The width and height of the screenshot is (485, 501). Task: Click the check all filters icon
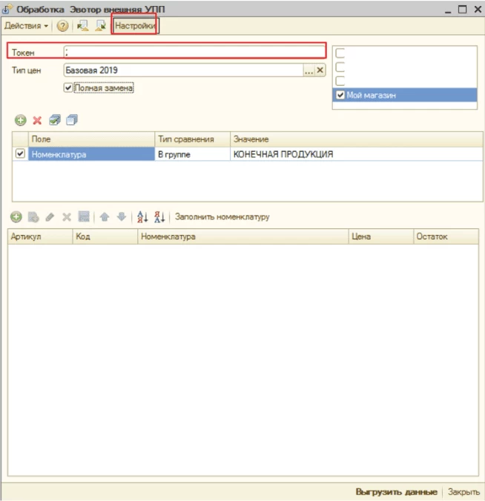point(54,120)
